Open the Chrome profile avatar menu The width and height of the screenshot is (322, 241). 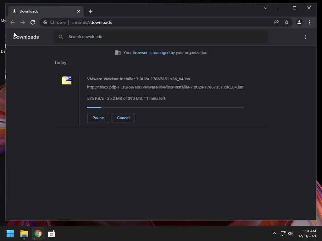[x=299, y=22]
